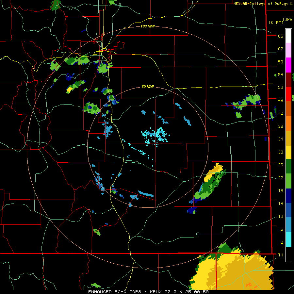Viewport: 294px width, 294px height.
Task: Click the legend value 66
Action: (x=281, y=36)
